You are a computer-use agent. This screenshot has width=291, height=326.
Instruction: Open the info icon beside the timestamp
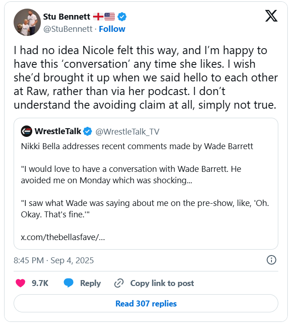[271, 260]
